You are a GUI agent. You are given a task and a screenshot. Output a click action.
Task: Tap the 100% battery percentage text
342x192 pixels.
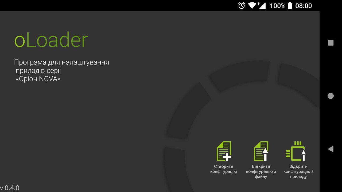tap(278, 6)
